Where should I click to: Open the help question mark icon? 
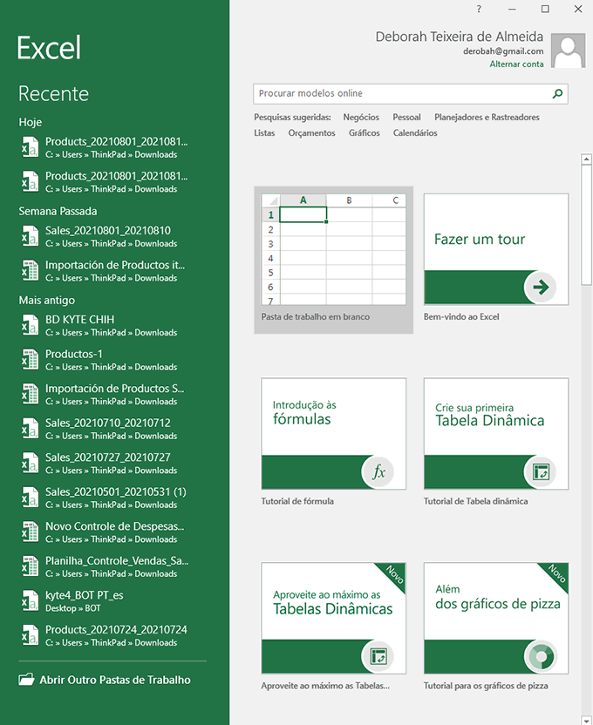[x=479, y=9]
